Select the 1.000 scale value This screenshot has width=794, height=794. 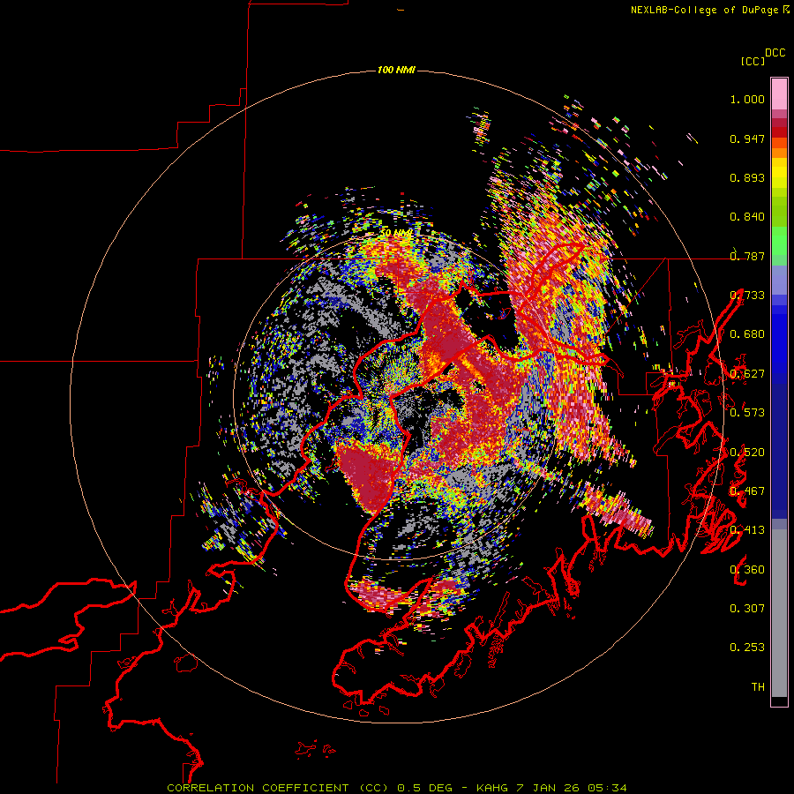click(747, 99)
